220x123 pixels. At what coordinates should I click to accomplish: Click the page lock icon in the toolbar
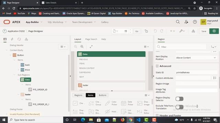pos(146,31)
